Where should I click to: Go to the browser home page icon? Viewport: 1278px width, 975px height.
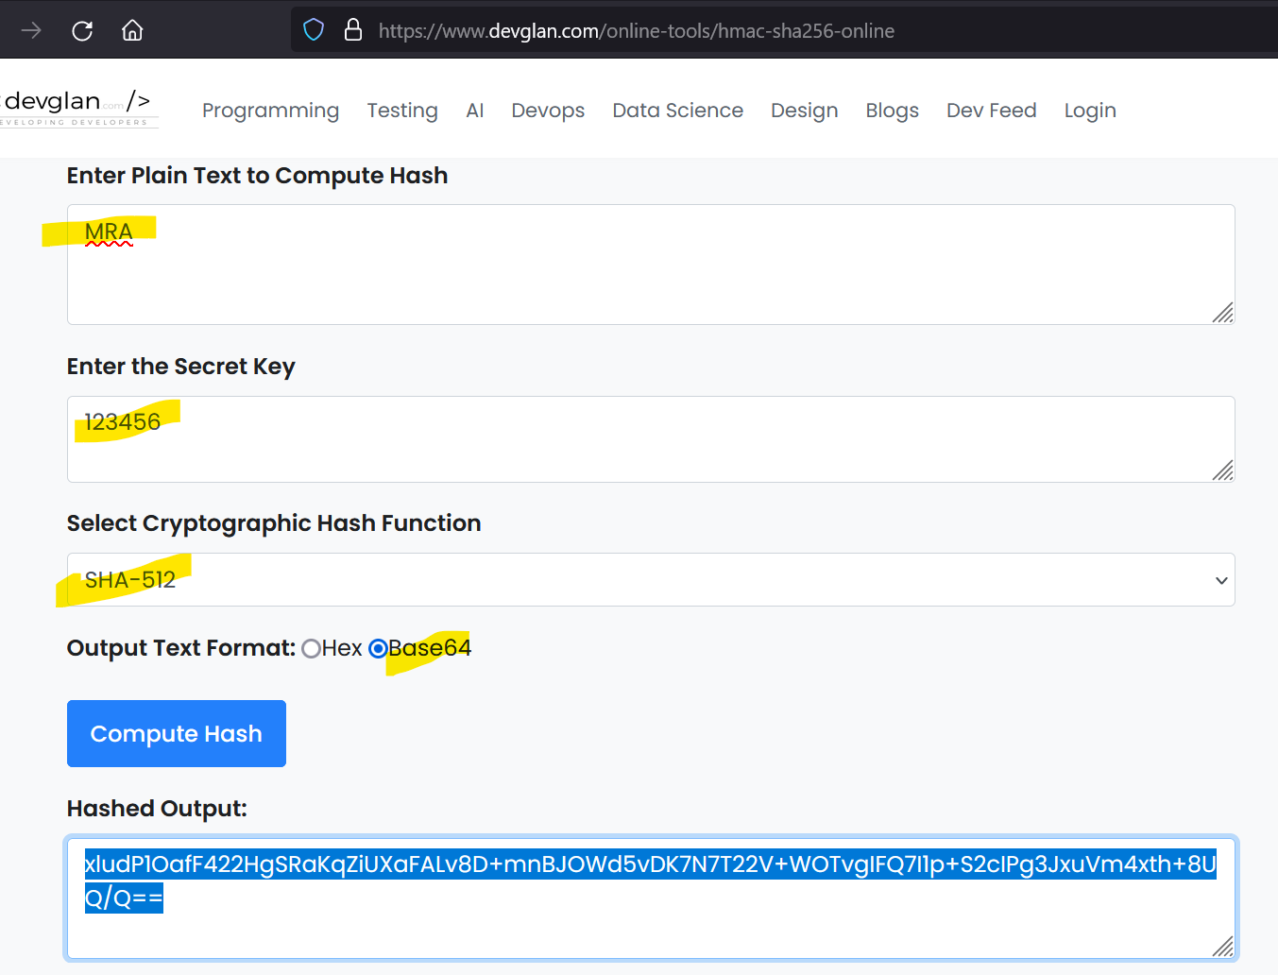(132, 30)
